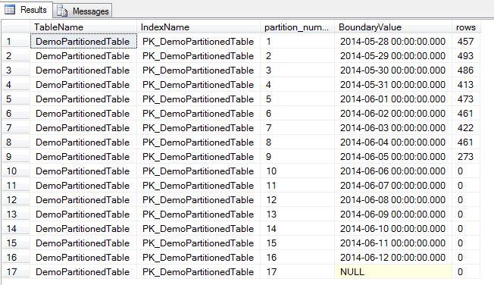
Task: Select row header number 9
Action: tap(16, 157)
